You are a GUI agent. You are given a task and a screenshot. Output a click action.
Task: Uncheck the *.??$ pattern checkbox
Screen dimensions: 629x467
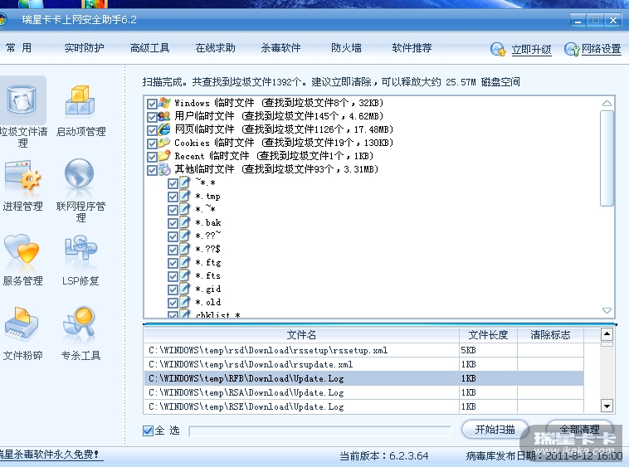pos(173,250)
